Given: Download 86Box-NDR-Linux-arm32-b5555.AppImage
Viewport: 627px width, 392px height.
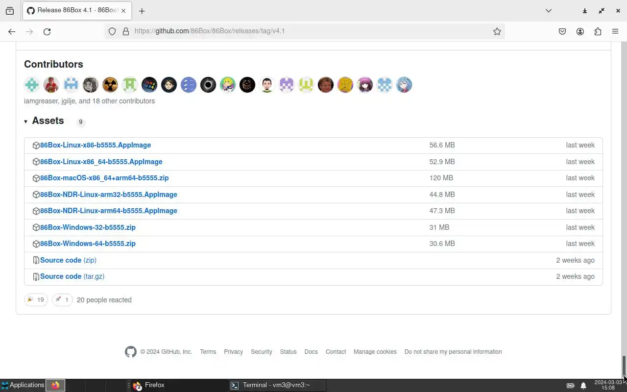Looking at the screenshot, I should click(x=109, y=195).
